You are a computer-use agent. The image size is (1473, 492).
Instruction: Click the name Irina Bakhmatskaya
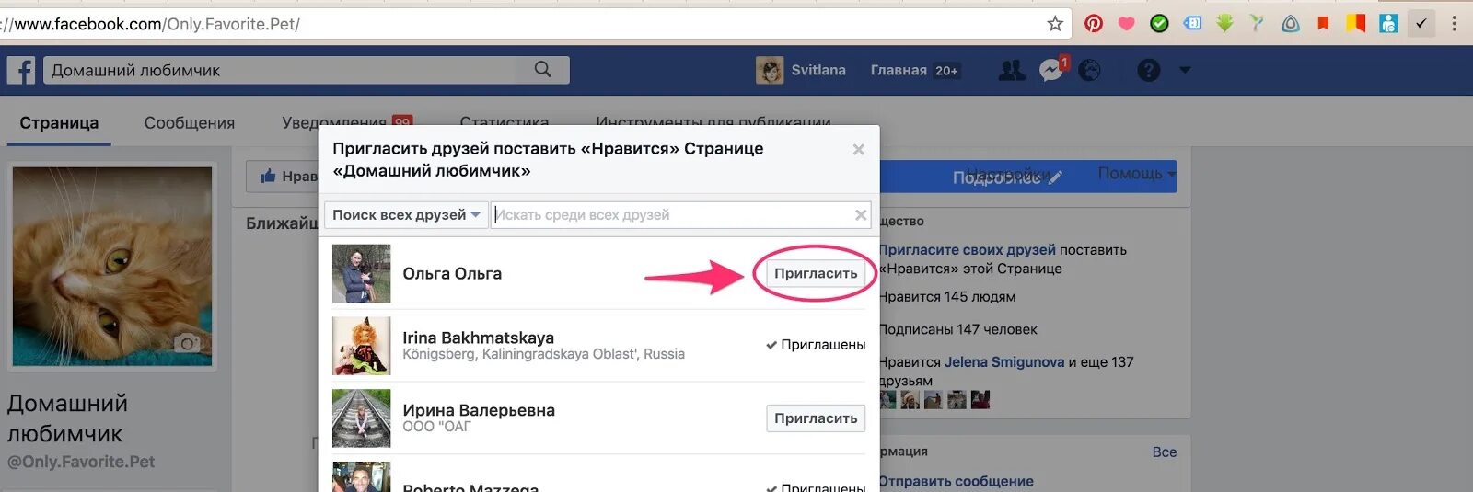point(479,338)
